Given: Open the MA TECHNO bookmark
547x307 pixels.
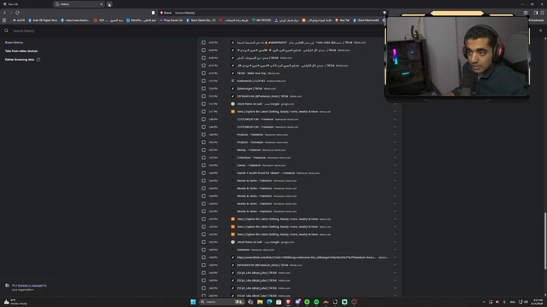Looking at the screenshot, I should pos(262,20).
